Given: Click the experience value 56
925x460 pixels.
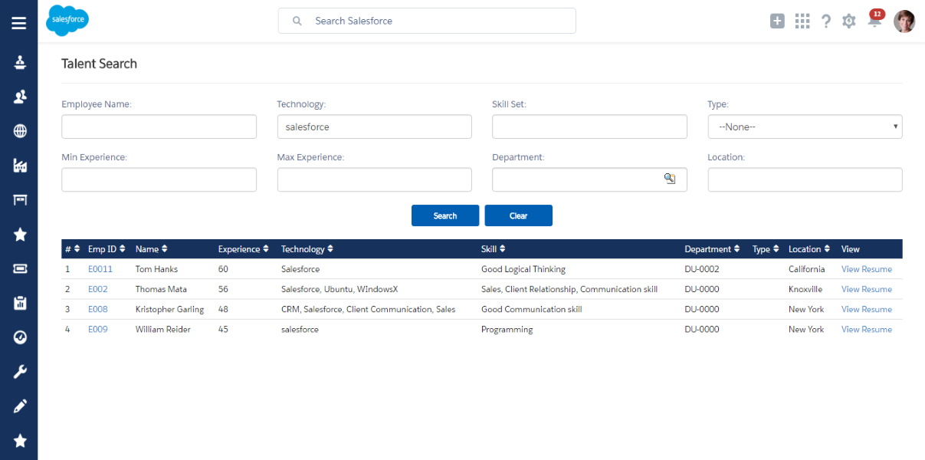Looking at the screenshot, I should pyautogui.click(x=223, y=289).
